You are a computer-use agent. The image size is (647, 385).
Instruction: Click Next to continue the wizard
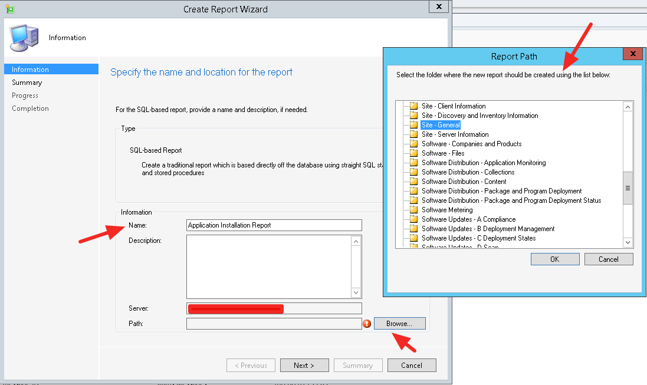304,366
